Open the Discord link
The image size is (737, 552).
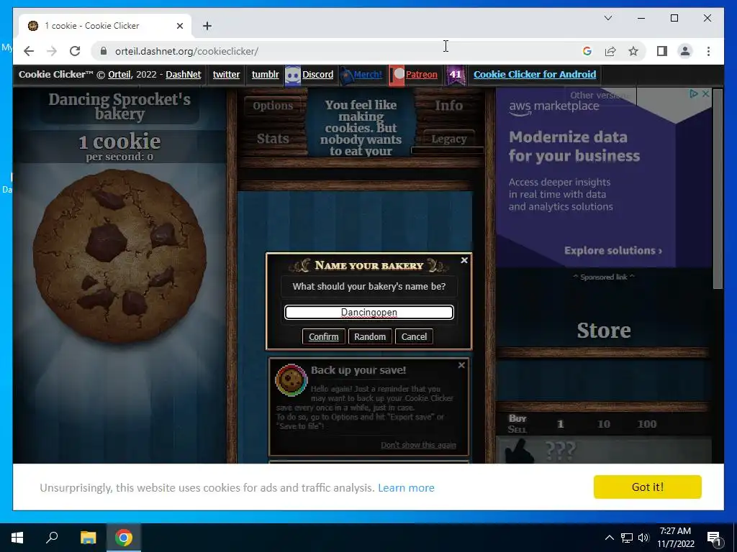click(317, 74)
